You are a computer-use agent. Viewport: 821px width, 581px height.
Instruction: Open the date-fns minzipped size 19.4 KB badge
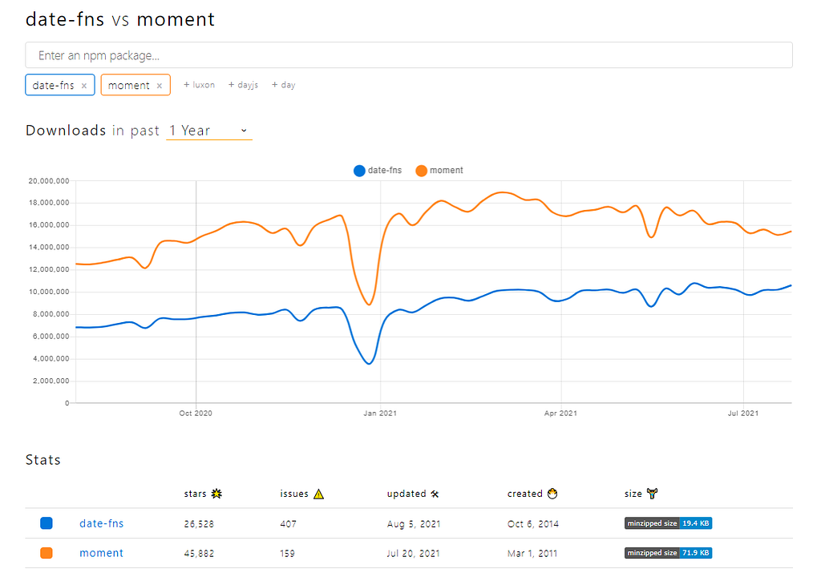(668, 523)
